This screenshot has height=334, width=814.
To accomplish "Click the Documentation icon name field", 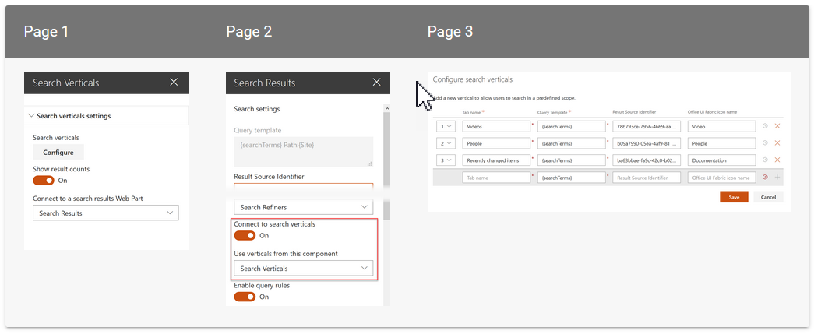I will pyautogui.click(x=721, y=160).
